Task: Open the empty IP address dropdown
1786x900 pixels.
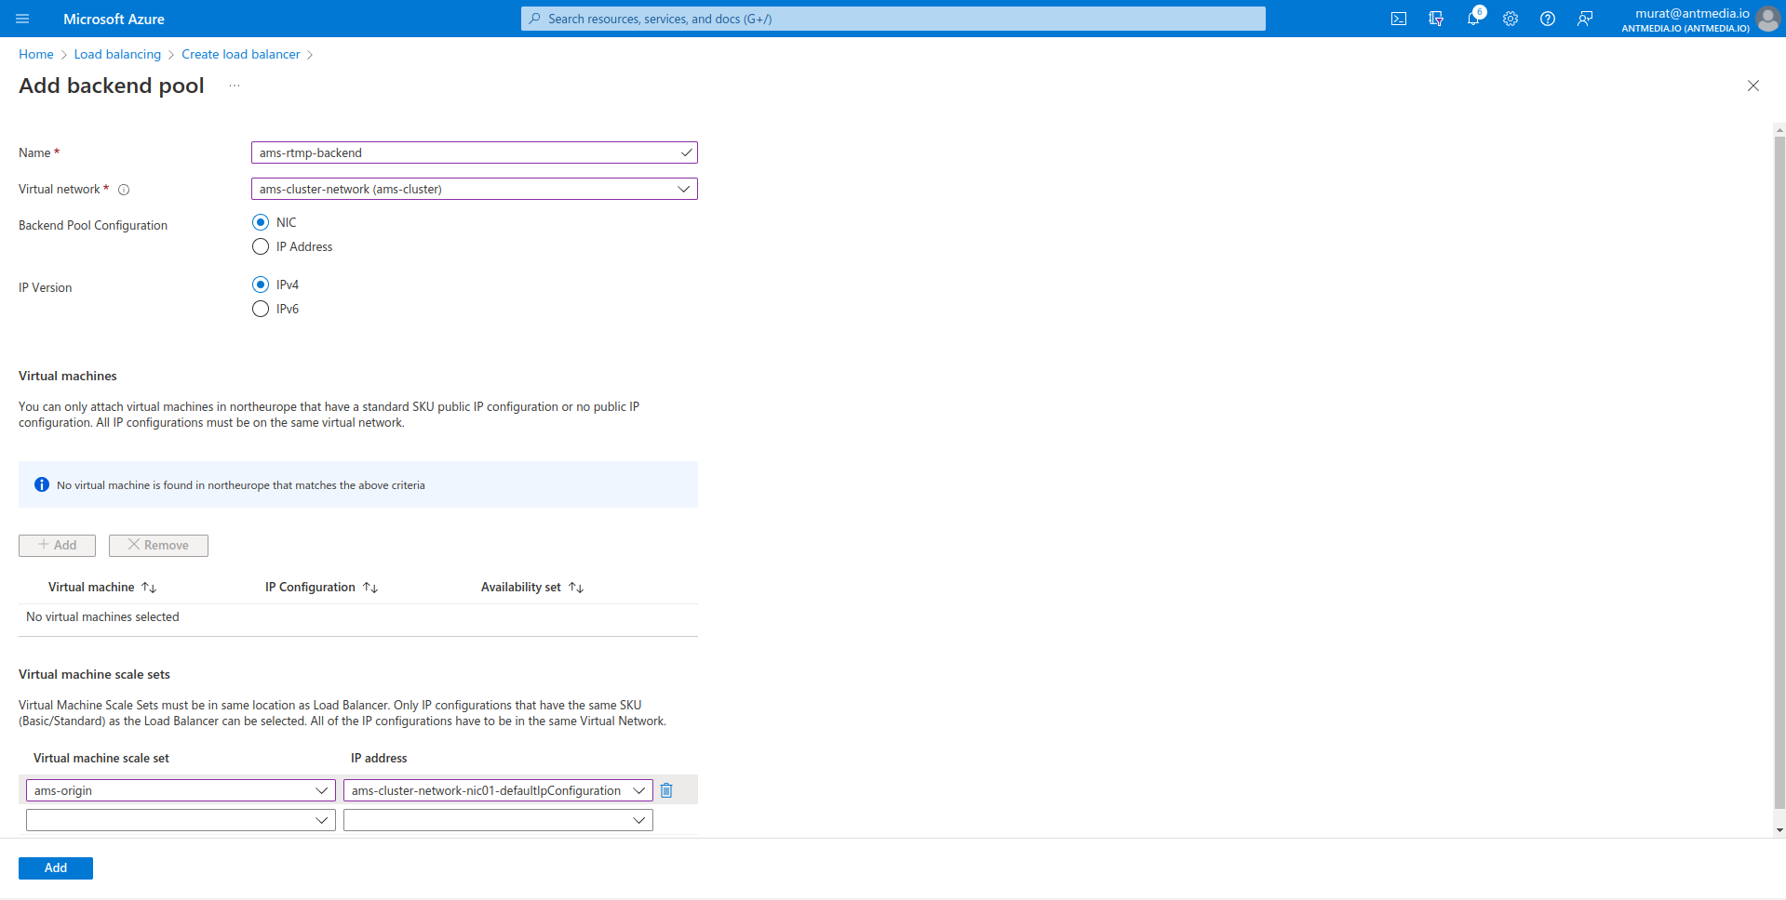Action: click(498, 820)
